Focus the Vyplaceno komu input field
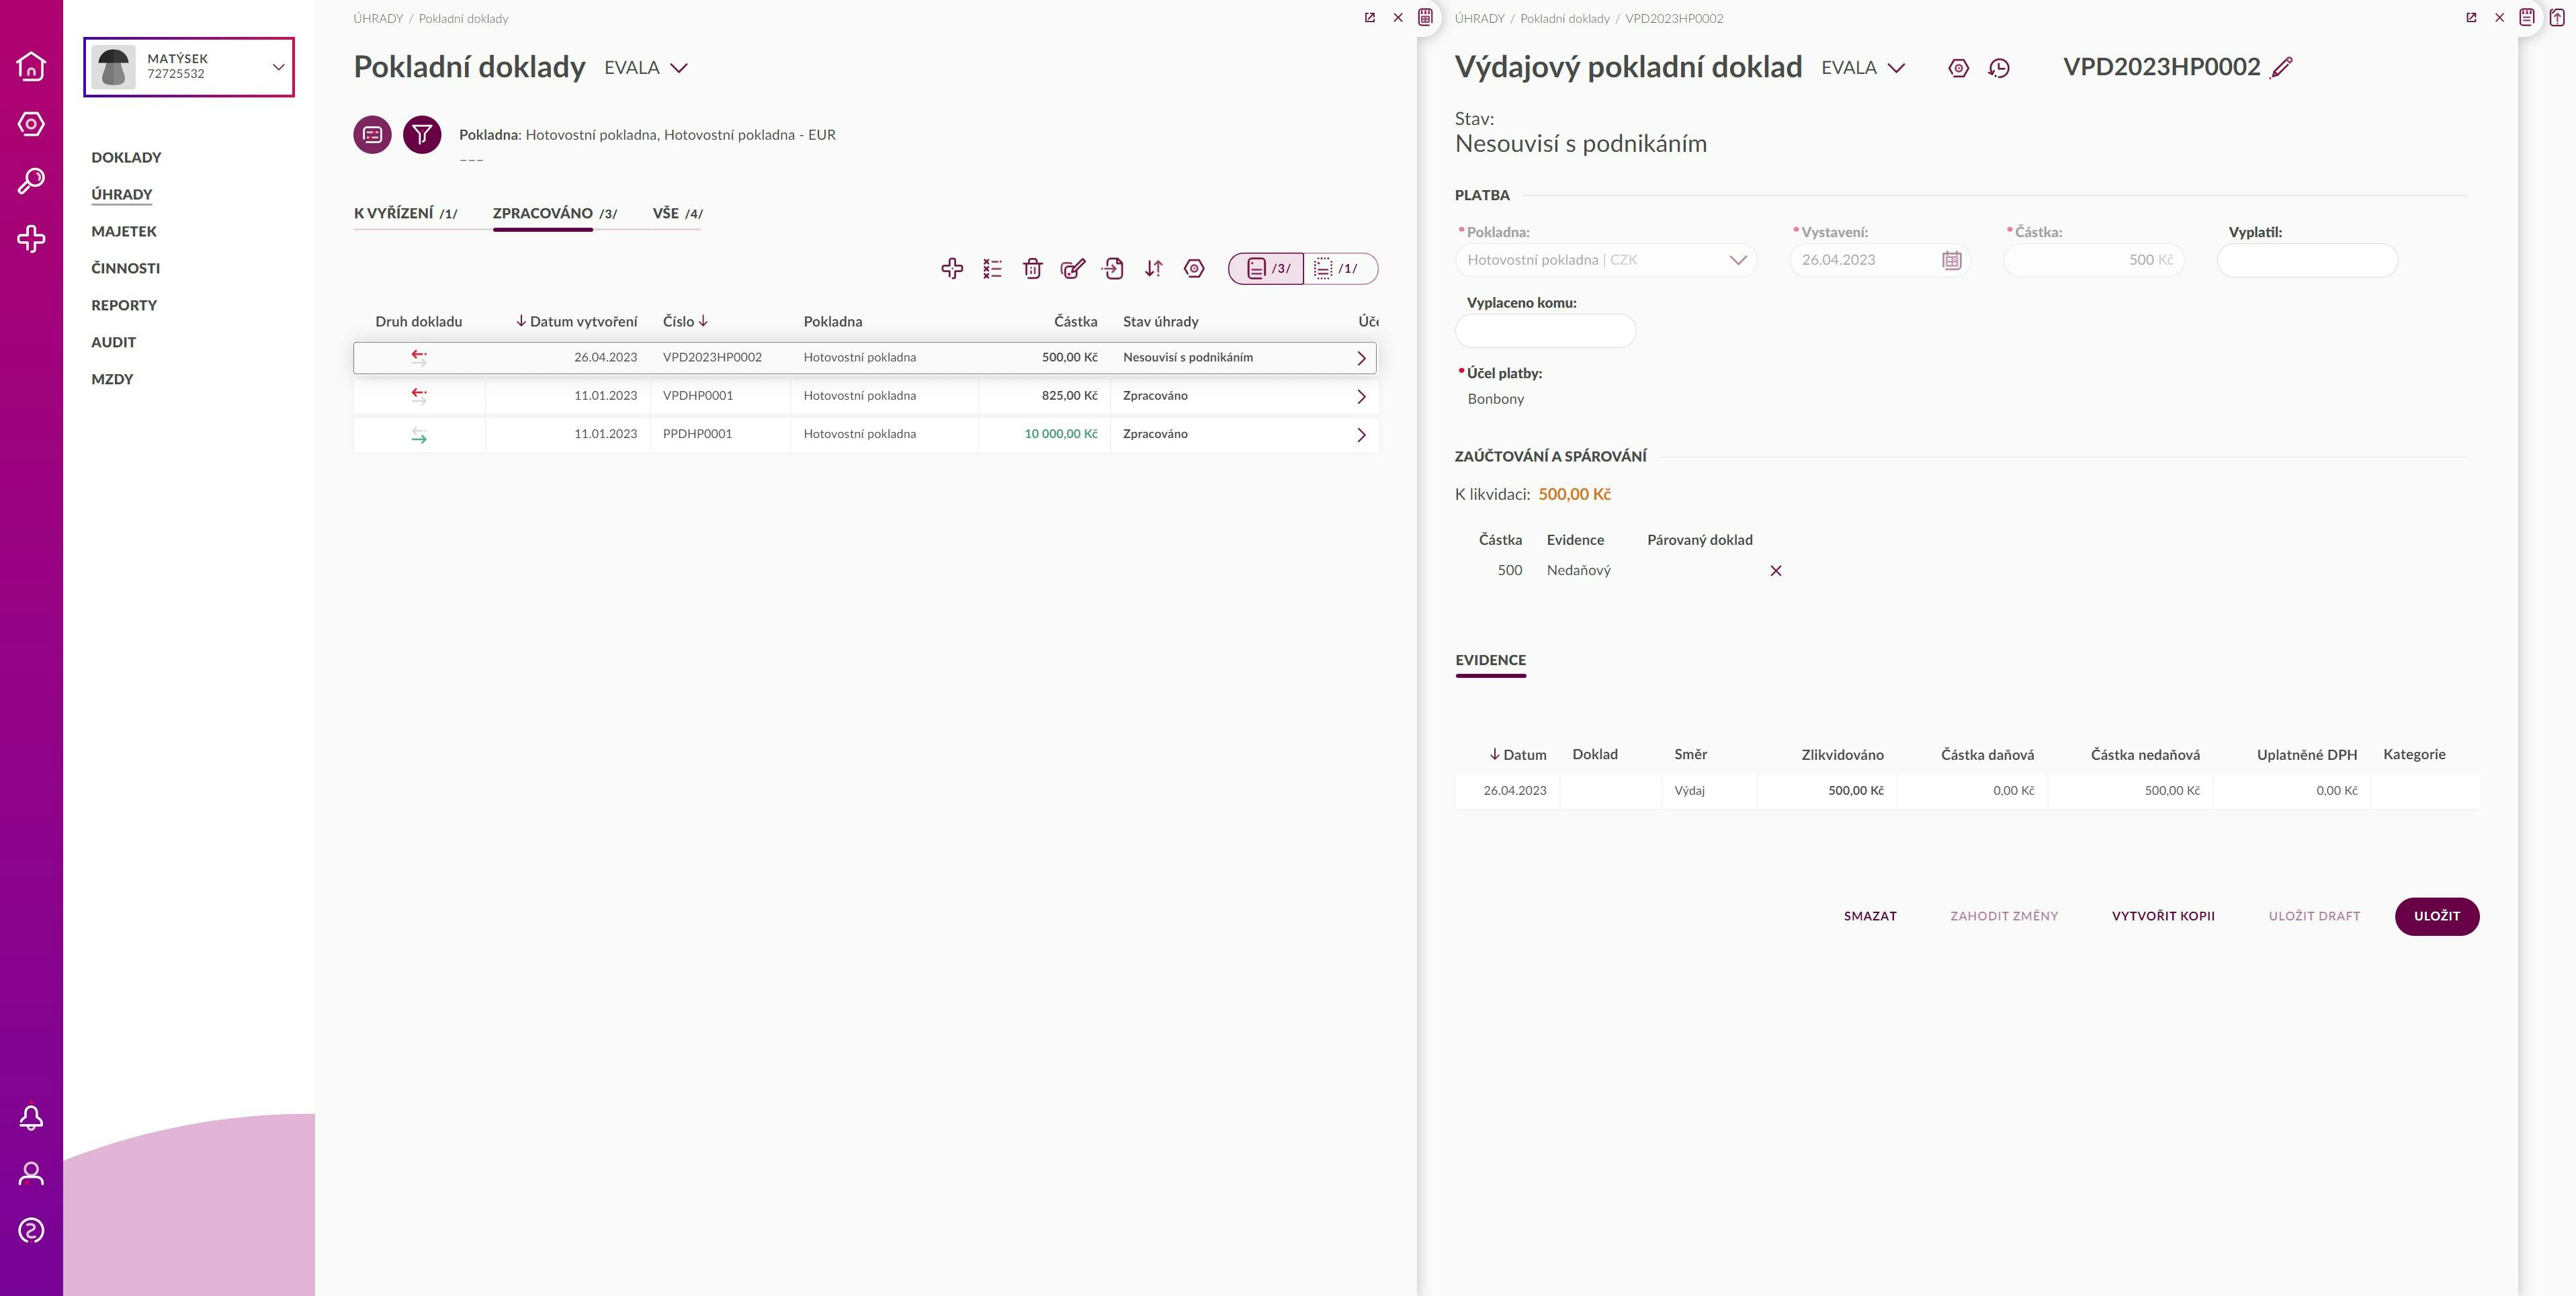This screenshot has height=1296, width=2576. click(1545, 331)
